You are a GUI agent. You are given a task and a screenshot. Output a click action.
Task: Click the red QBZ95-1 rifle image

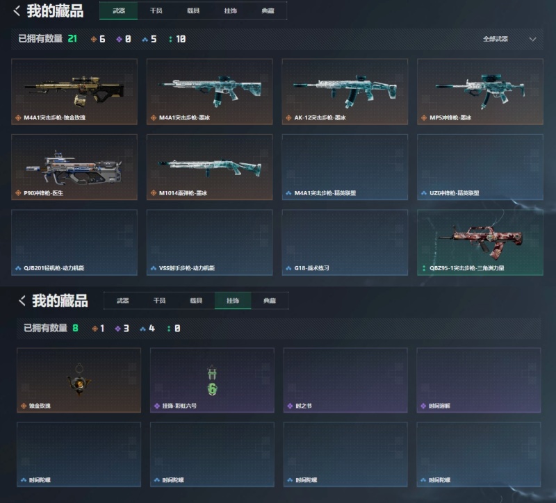480,241
